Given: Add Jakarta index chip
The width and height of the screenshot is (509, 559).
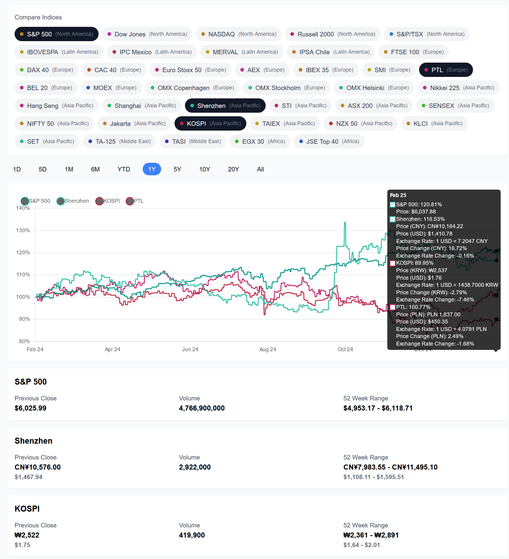Looking at the screenshot, I should tap(134, 123).
